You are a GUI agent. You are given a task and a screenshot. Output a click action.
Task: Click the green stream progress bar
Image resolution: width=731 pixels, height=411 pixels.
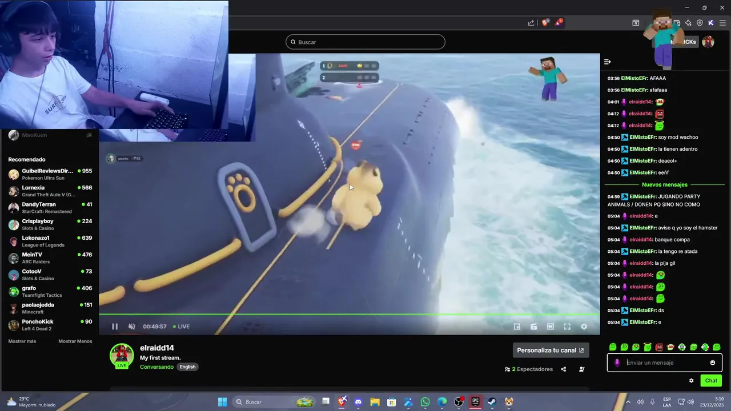click(350, 315)
